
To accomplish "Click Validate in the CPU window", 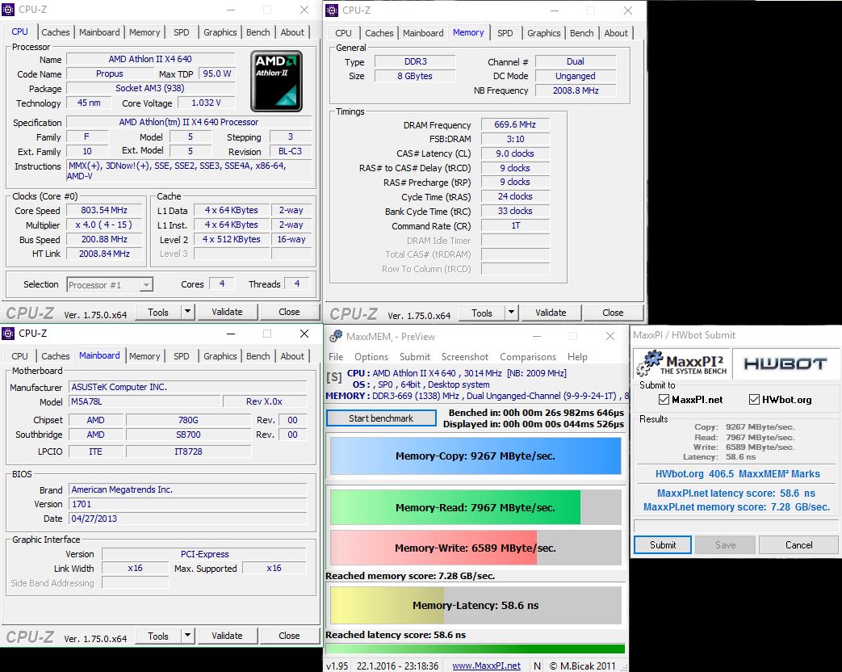I will tap(227, 312).
